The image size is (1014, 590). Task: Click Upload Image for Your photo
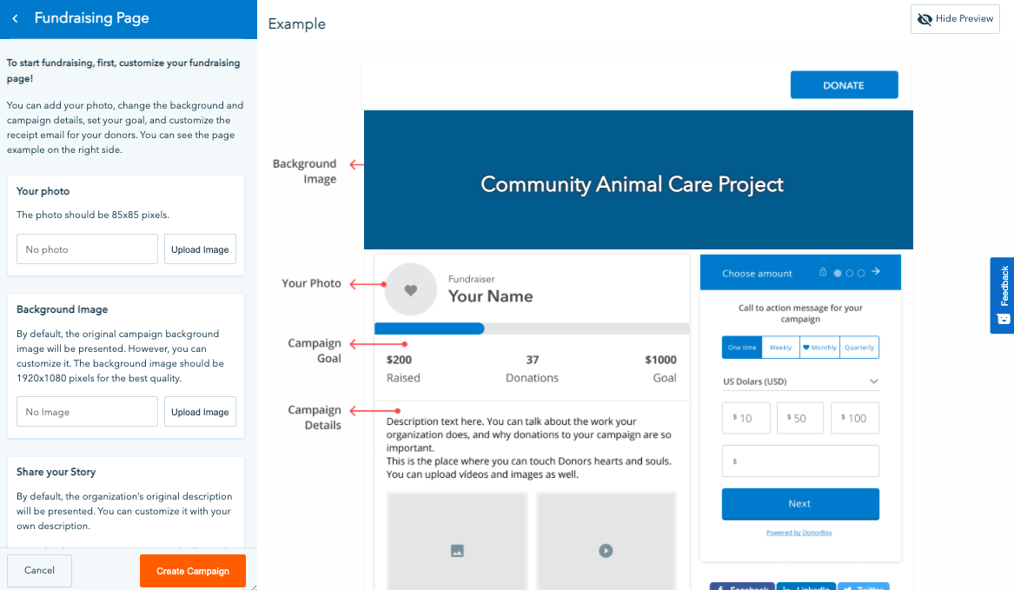point(200,249)
